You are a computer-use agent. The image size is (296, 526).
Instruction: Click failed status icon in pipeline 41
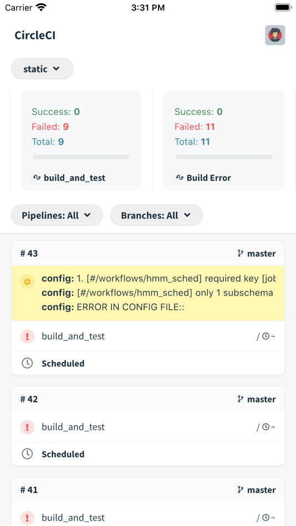[27, 518]
